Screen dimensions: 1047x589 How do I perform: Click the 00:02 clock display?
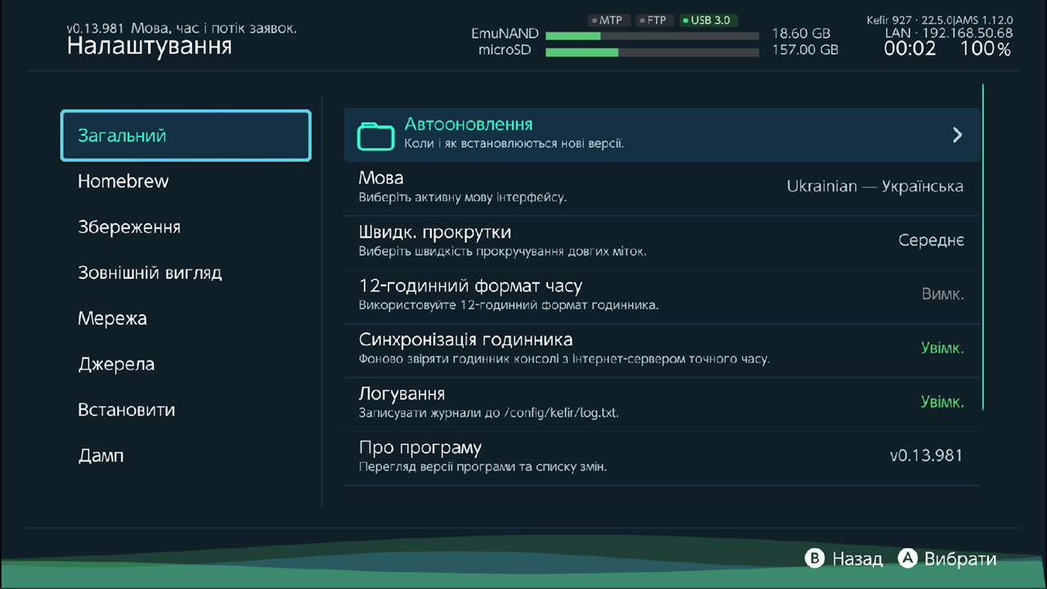click(x=910, y=49)
